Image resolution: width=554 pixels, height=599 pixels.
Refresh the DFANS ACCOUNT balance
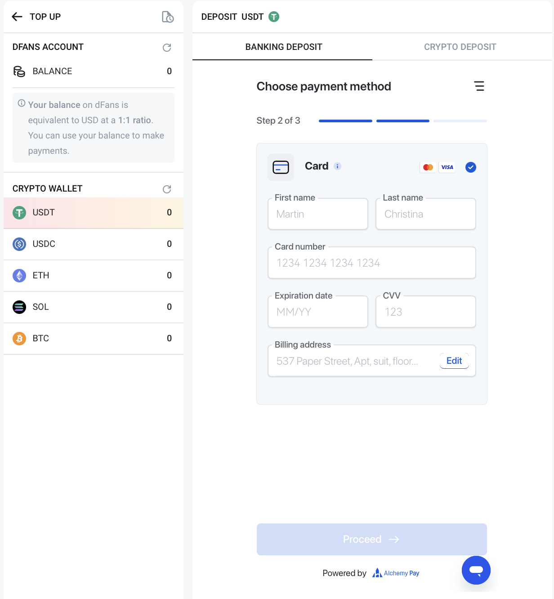click(167, 48)
